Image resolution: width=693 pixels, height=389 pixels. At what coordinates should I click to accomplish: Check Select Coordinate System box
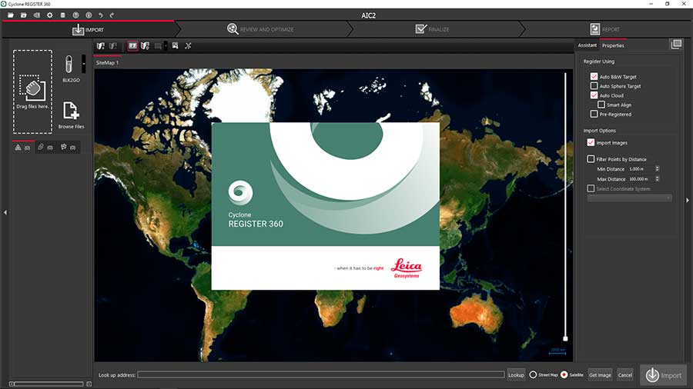(x=591, y=188)
